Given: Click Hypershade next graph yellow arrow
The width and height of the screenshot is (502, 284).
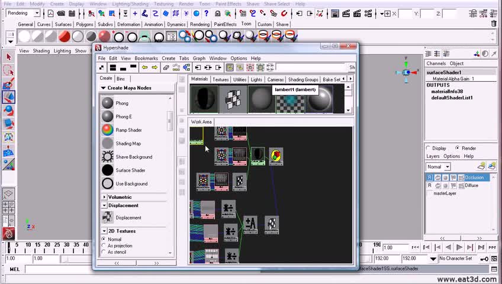Looking at the screenshot, I should [155, 67].
